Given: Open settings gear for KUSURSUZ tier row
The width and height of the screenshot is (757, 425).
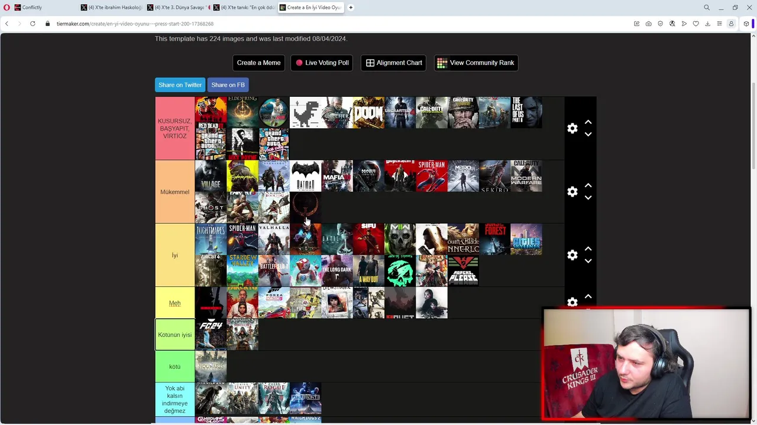Looking at the screenshot, I should 572,129.
